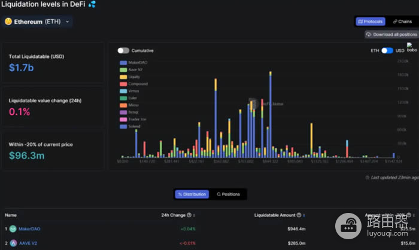
Task: Hide MakerDAO series in chart legend
Action: (133, 62)
